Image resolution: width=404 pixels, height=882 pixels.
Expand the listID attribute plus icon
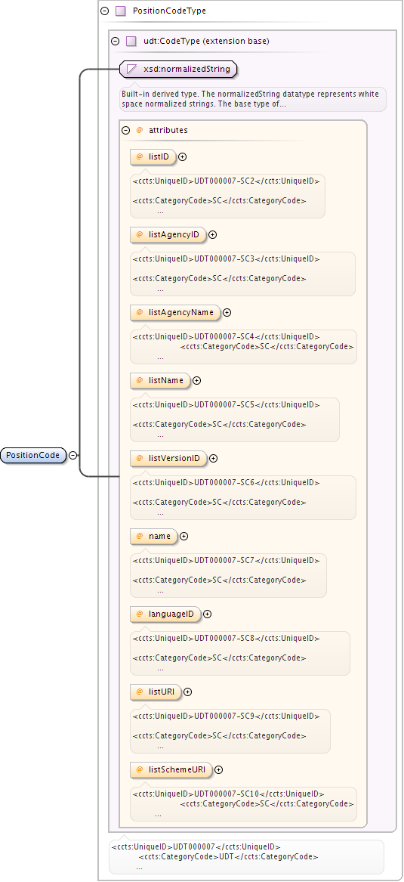pos(182,157)
